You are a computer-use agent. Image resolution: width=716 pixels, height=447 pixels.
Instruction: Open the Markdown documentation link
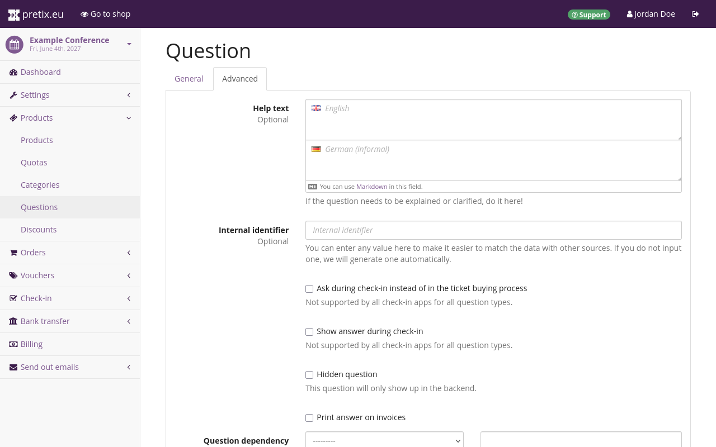(x=371, y=186)
